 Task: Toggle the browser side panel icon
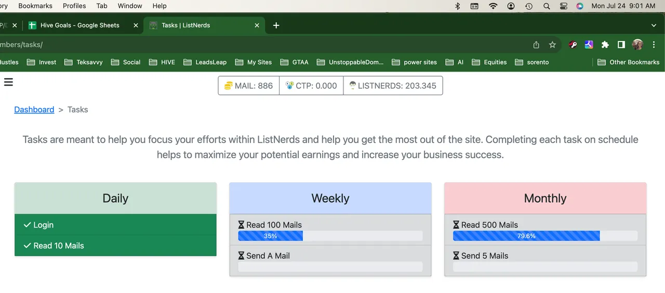(x=621, y=45)
